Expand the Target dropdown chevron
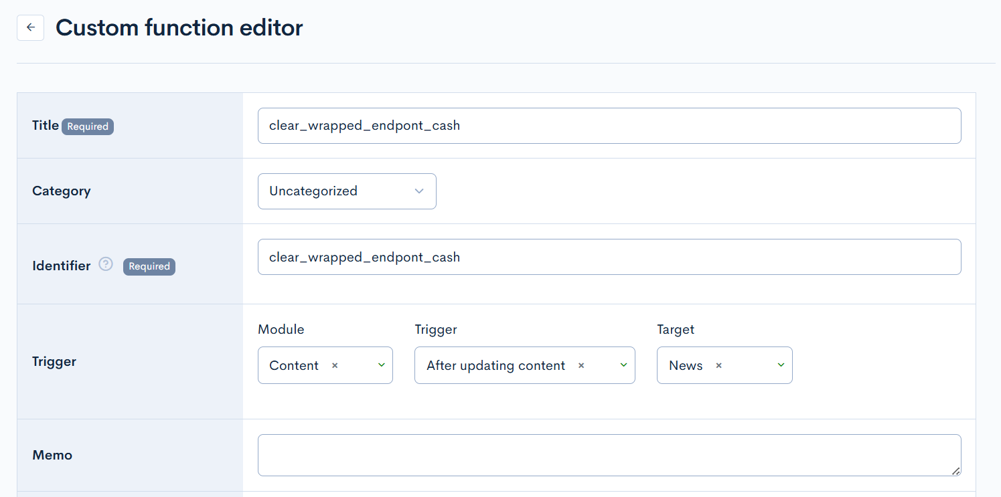Viewport: 1001px width, 497px height. click(781, 365)
